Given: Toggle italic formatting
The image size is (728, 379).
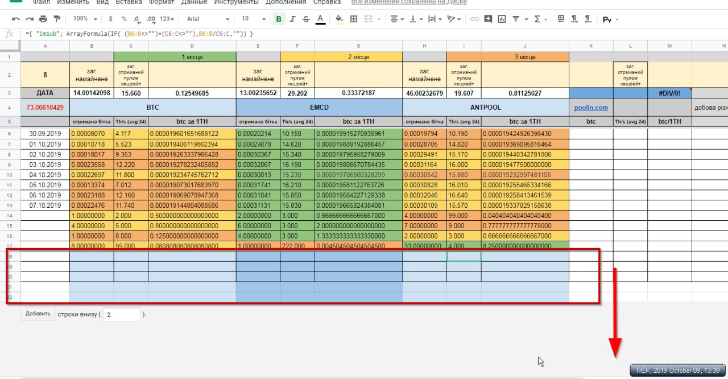Looking at the screenshot, I should (293, 19).
